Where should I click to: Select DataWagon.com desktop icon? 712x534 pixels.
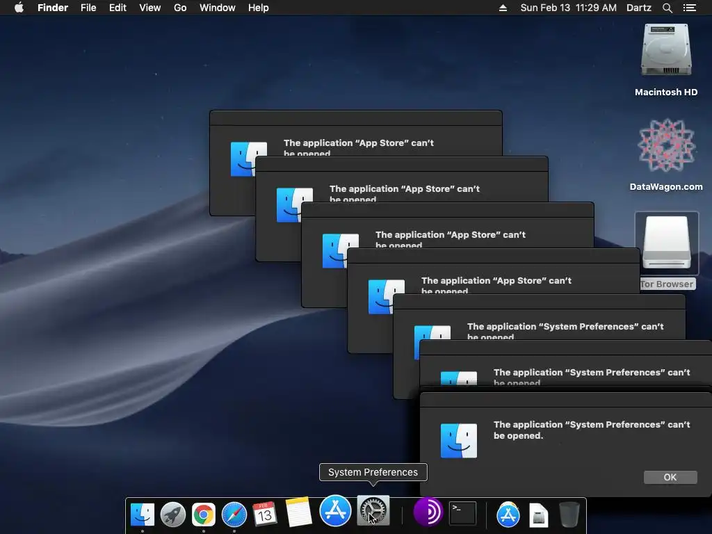(x=666, y=145)
